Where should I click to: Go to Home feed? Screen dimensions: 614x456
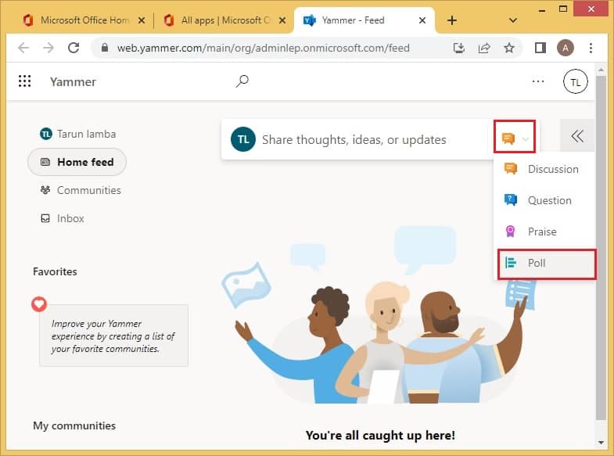[x=77, y=162]
